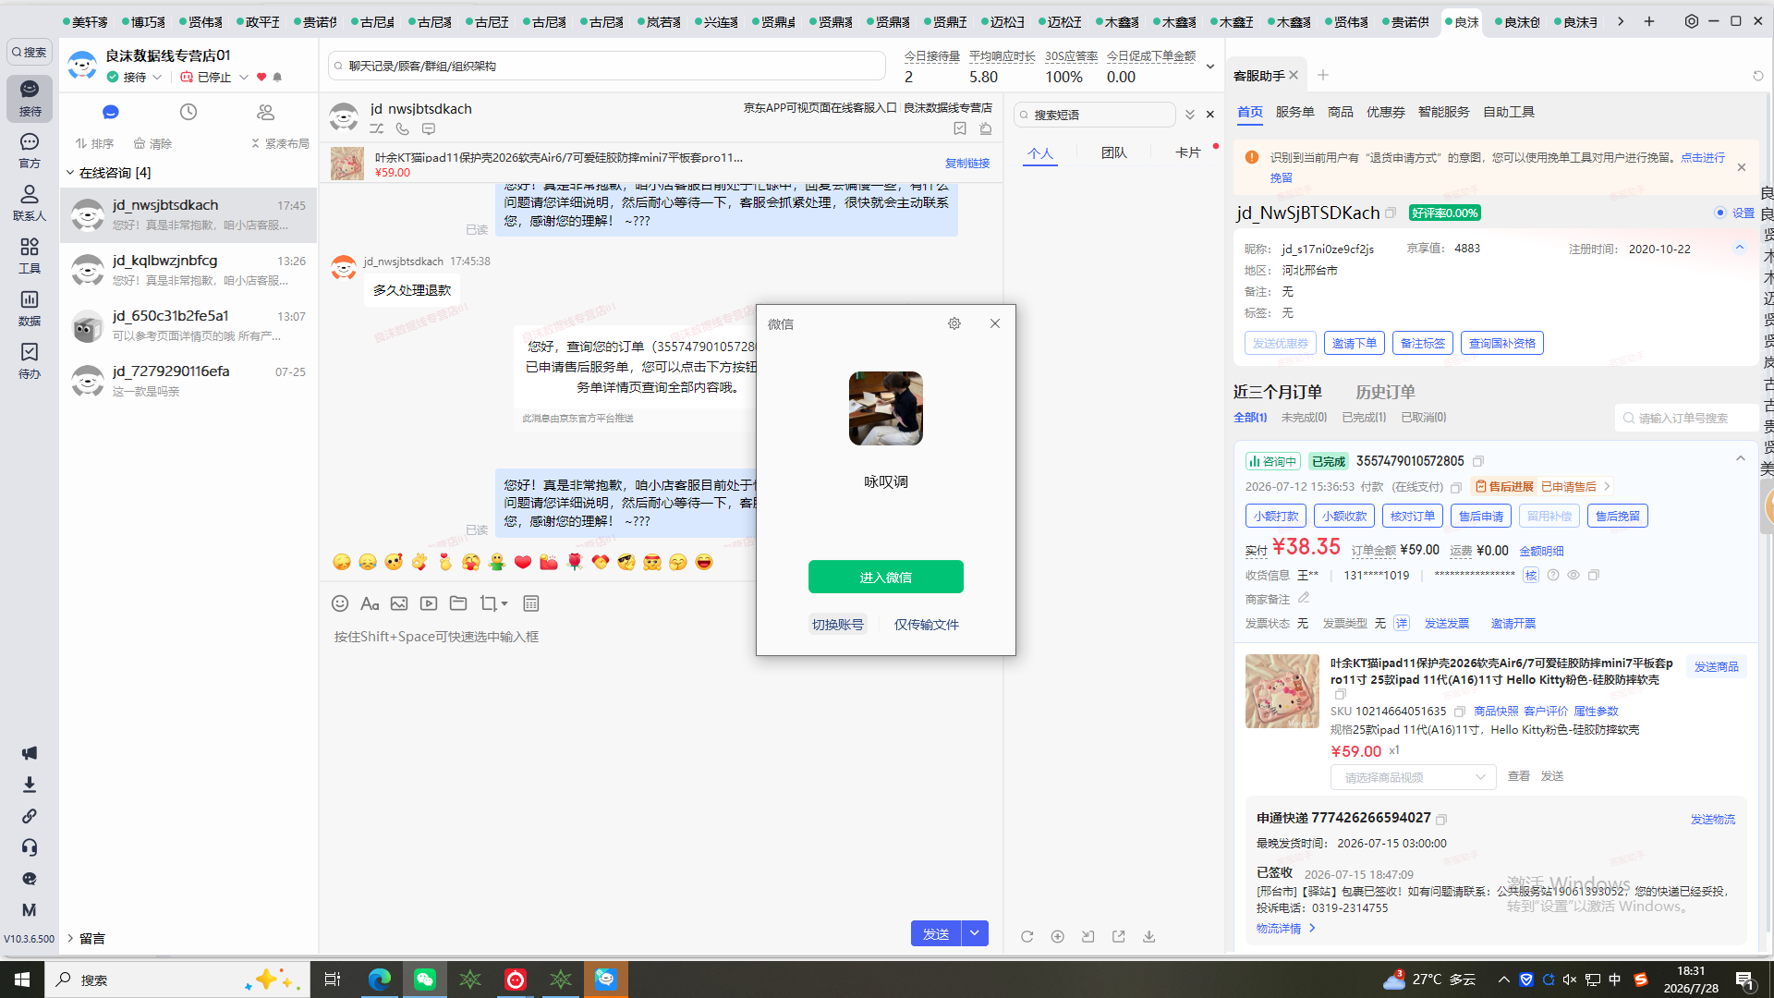Refresh the 客服助手 panel

click(x=1758, y=76)
